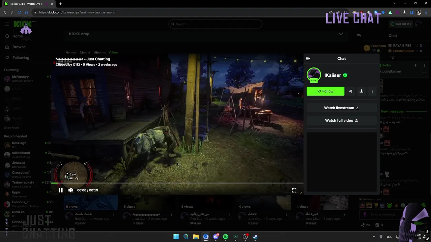Viewport: 431px width, 242px height.
Task: Show browser downloads
Action: coord(404,12)
